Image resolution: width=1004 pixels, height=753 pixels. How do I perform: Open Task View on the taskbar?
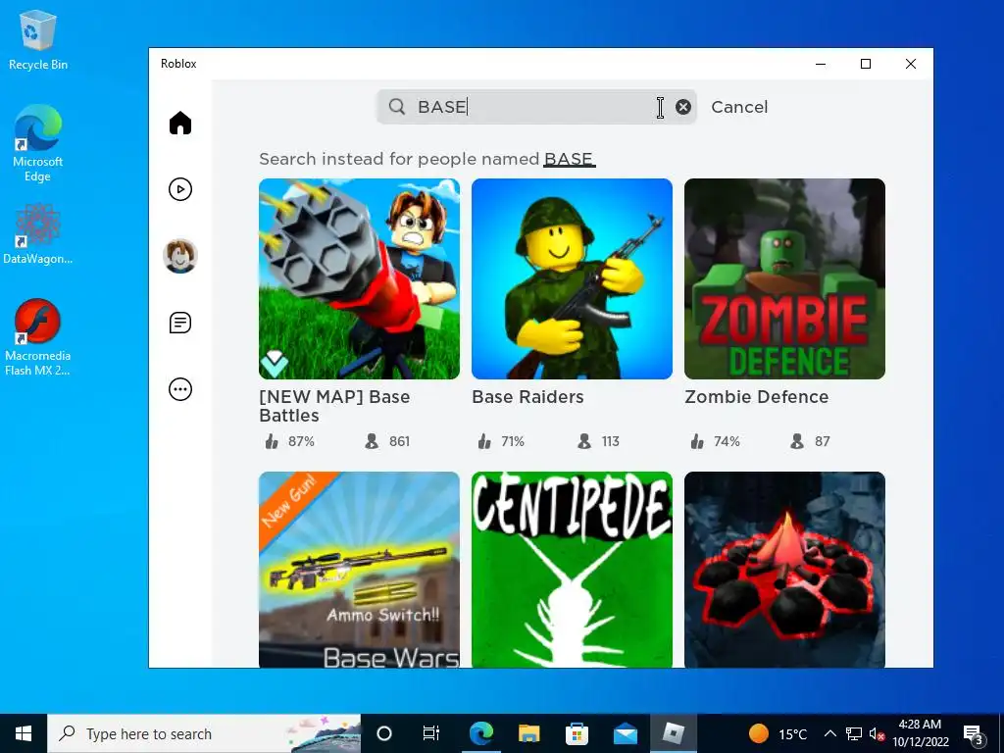pyautogui.click(x=431, y=733)
